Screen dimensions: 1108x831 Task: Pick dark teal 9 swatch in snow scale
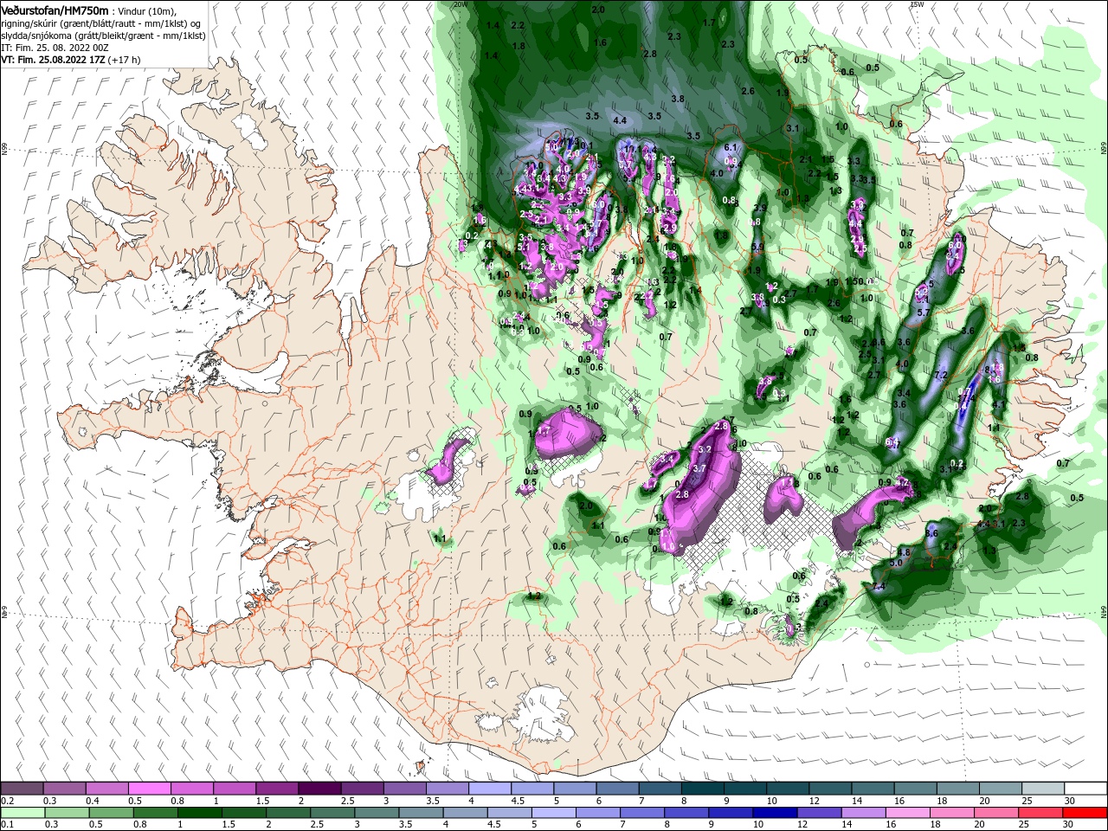[x=744, y=789]
